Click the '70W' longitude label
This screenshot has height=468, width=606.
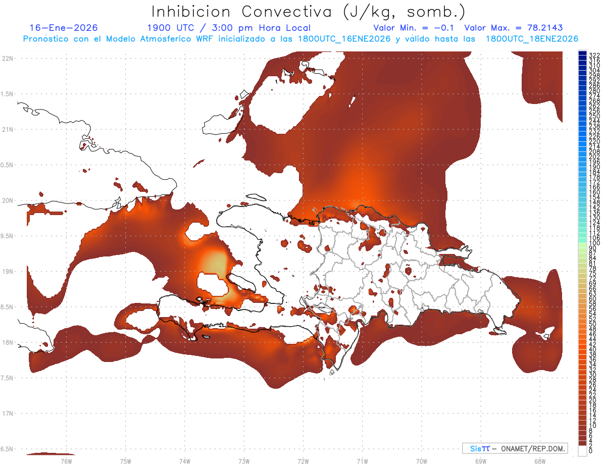click(x=422, y=460)
